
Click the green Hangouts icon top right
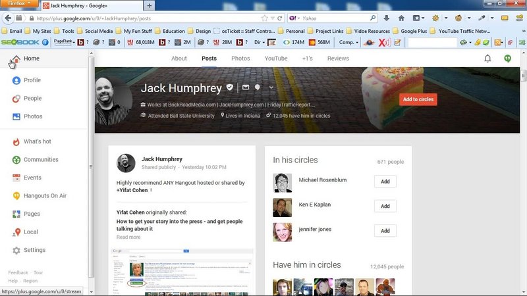click(507, 59)
